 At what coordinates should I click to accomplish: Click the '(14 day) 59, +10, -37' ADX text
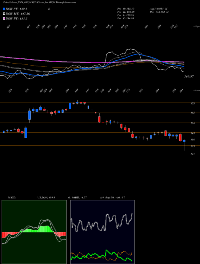[112, 198]
